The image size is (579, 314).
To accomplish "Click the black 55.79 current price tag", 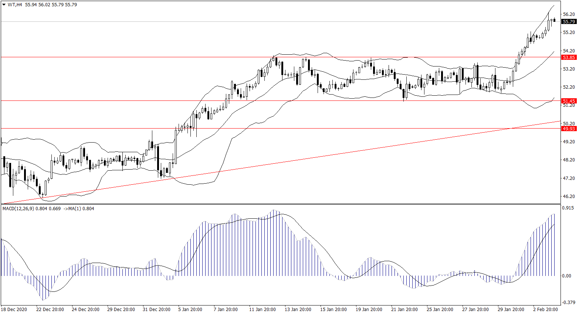I will click(x=569, y=22).
